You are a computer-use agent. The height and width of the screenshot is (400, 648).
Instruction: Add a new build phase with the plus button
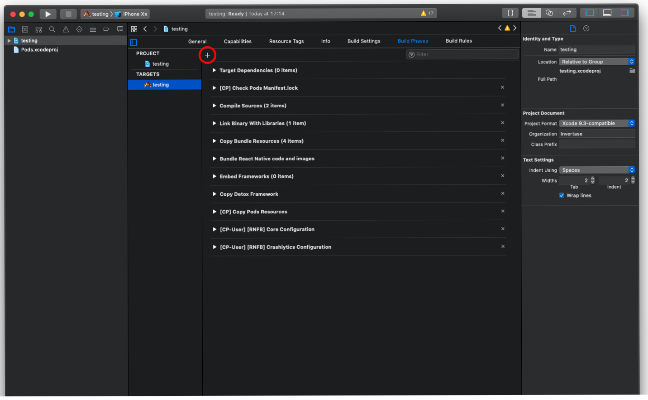pyautogui.click(x=207, y=55)
